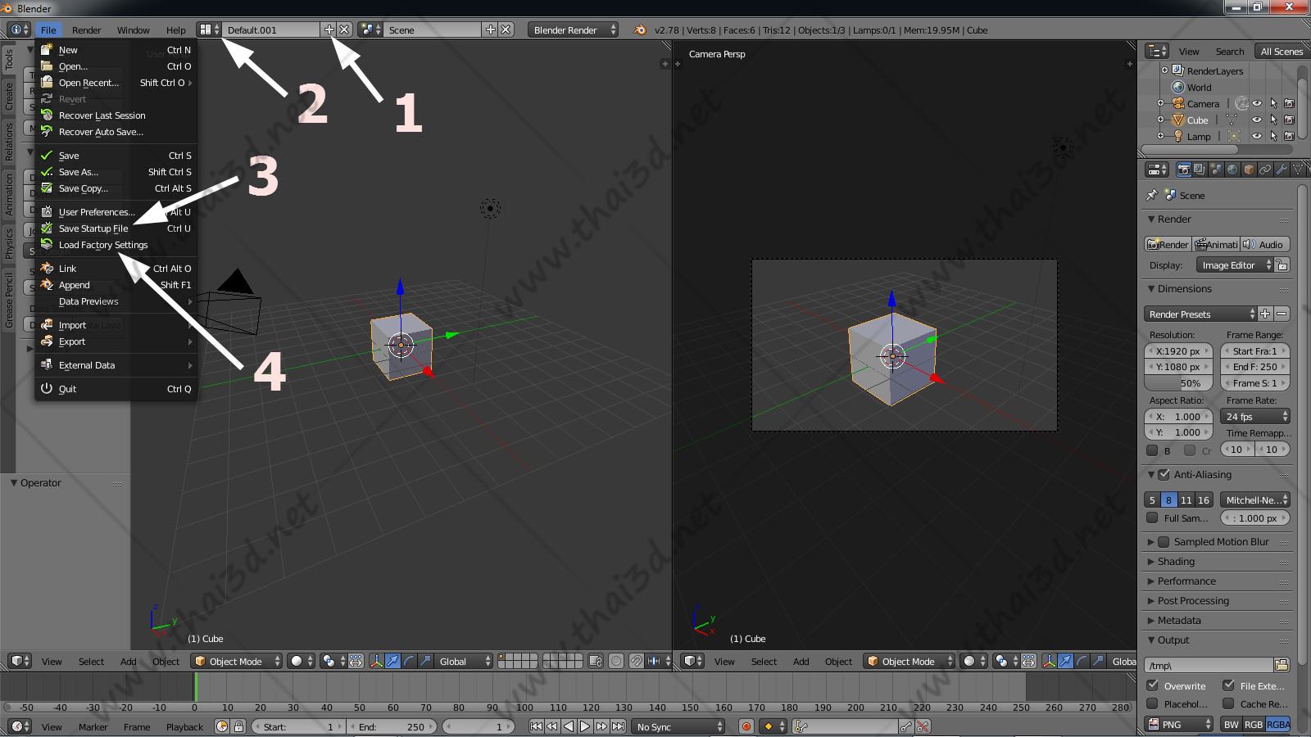Image resolution: width=1311 pixels, height=737 pixels.
Task: Add a render preset with plus icon
Action: click(x=1265, y=314)
